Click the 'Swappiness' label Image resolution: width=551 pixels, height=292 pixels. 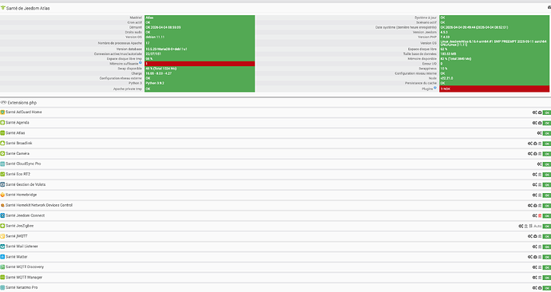pos(429,69)
